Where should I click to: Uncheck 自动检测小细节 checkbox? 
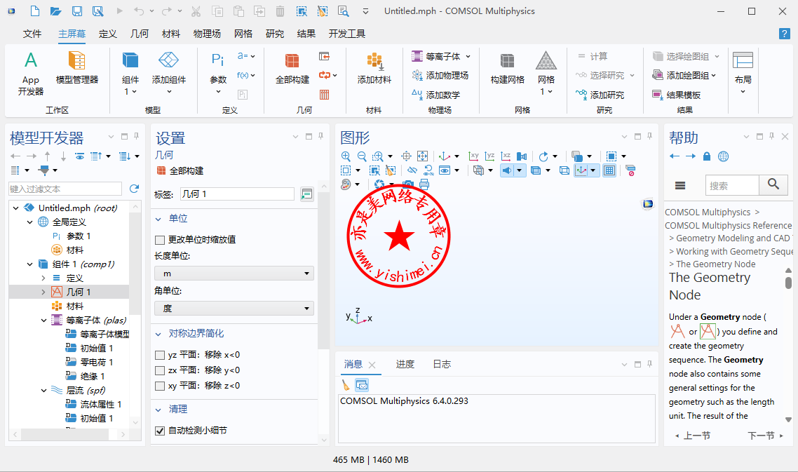[x=160, y=431]
